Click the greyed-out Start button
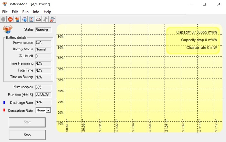This screenshot has width=226, height=142. click(27, 122)
